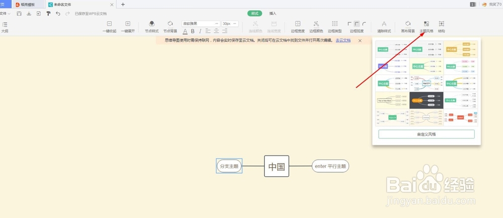Select the slightly rounded border radius
Screen dimensions: 503x218
[357, 24]
